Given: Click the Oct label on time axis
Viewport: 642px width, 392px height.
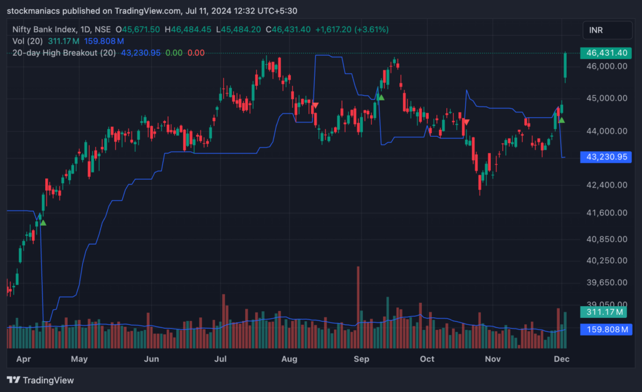Looking at the screenshot, I should pos(427,359).
